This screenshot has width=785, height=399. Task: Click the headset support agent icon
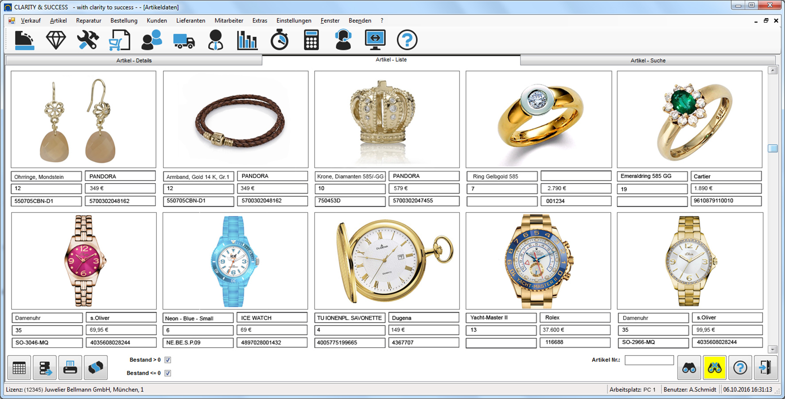coord(343,40)
